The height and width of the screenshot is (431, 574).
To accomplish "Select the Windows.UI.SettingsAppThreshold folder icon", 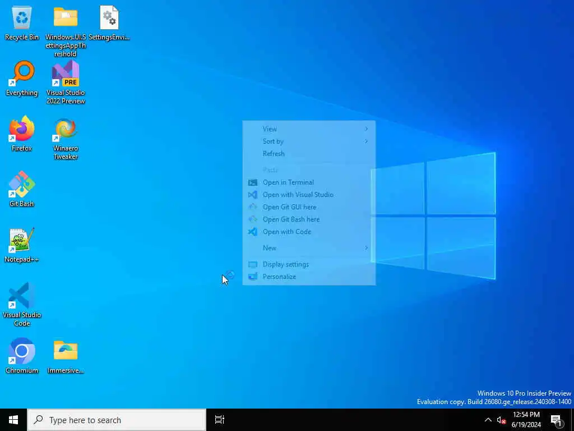I will click(66, 31).
